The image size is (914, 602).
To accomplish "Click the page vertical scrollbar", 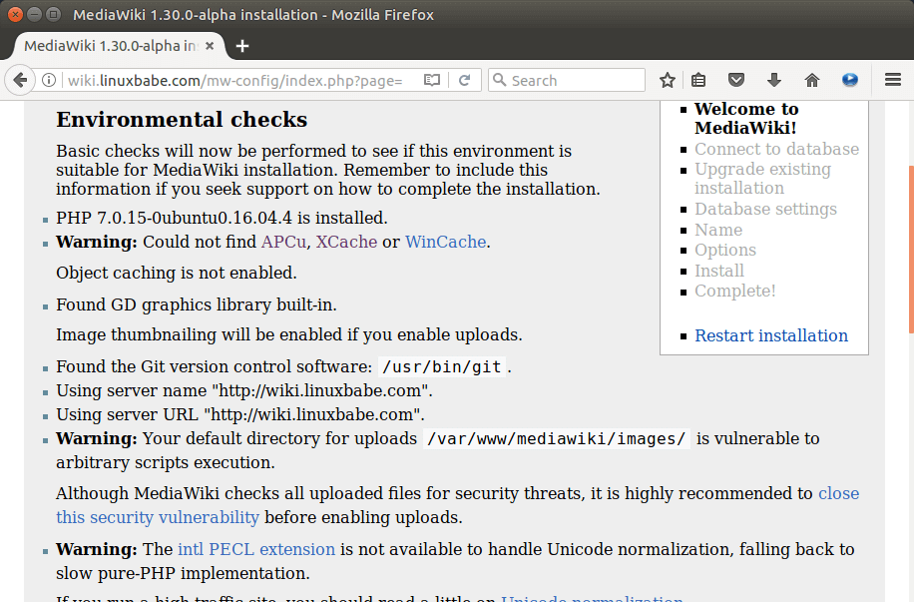I will [x=909, y=250].
